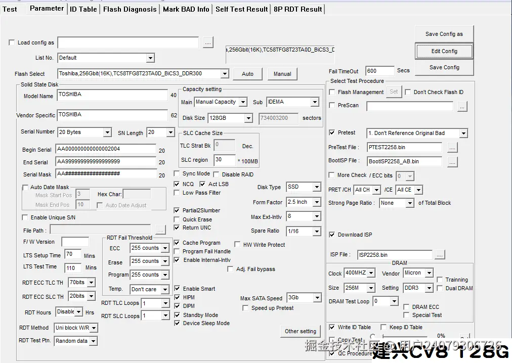This screenshot has height=363, width=512.
Task: Open the DRAM Vendor dropdown
Action: (429, 273)
